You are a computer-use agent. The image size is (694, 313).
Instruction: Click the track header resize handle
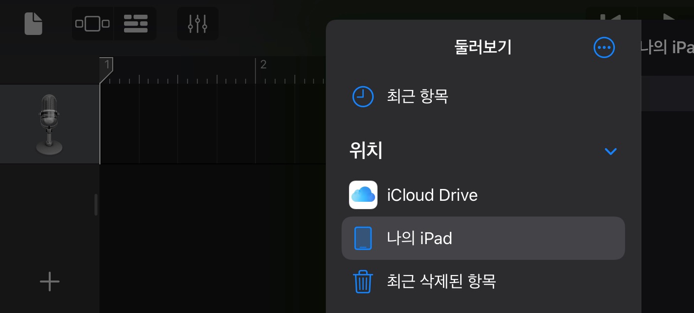(x=96, y=205)
